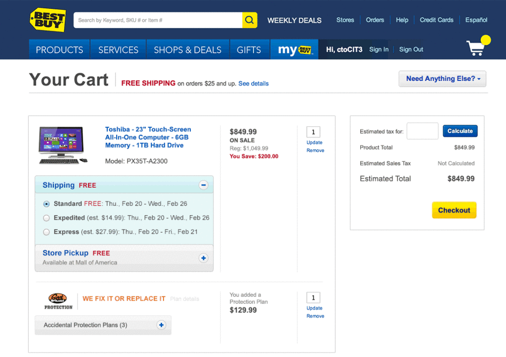Click the estimated tax zip field
This screenshot has width=506, height=357.
tap(422, 131)
